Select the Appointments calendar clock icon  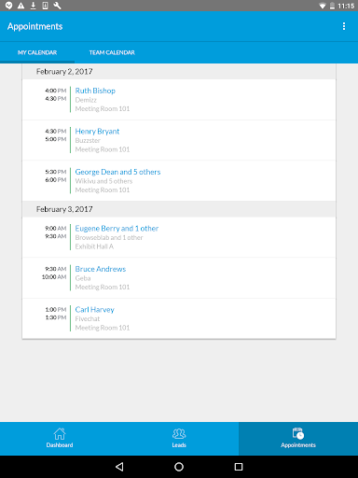(x=298, y=433)
